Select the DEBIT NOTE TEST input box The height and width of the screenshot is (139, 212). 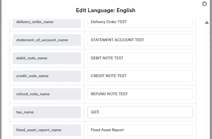[140, 58]
